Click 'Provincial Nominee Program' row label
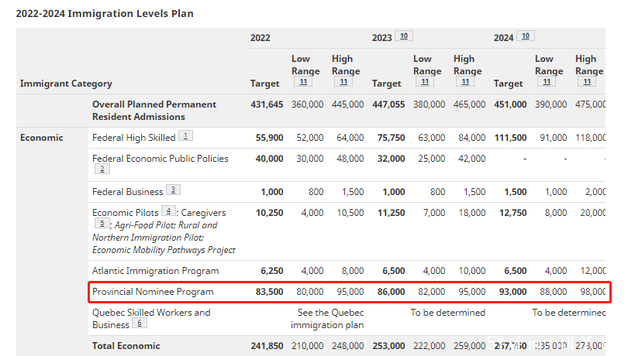635x356 pixels. [x=153, y=292]
